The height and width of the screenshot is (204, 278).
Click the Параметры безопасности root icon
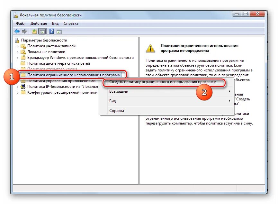pos(17,40)
